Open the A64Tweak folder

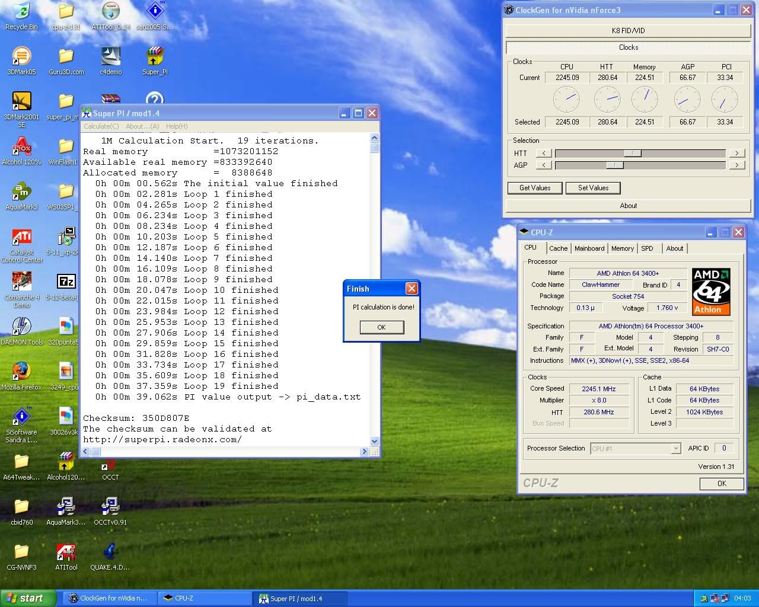21,467
